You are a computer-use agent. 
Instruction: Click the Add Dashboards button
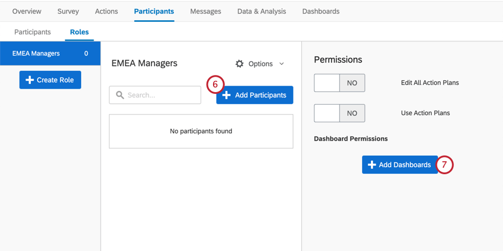(x=400, y=165)
